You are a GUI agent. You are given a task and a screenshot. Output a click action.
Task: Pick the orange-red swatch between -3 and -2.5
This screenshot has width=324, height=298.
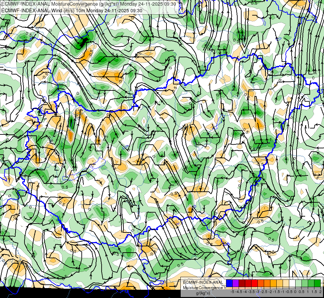261,283
